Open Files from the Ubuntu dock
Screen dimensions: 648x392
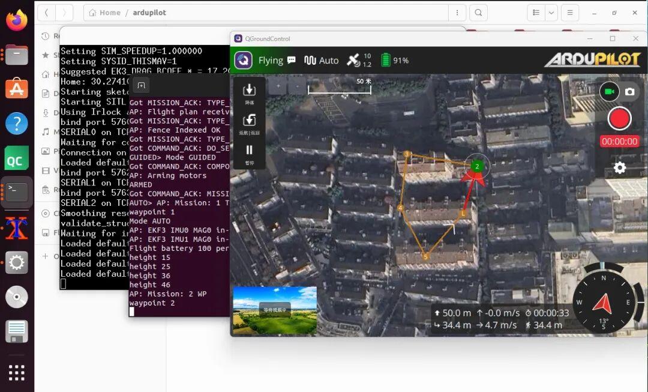click(x=17, y=55)
